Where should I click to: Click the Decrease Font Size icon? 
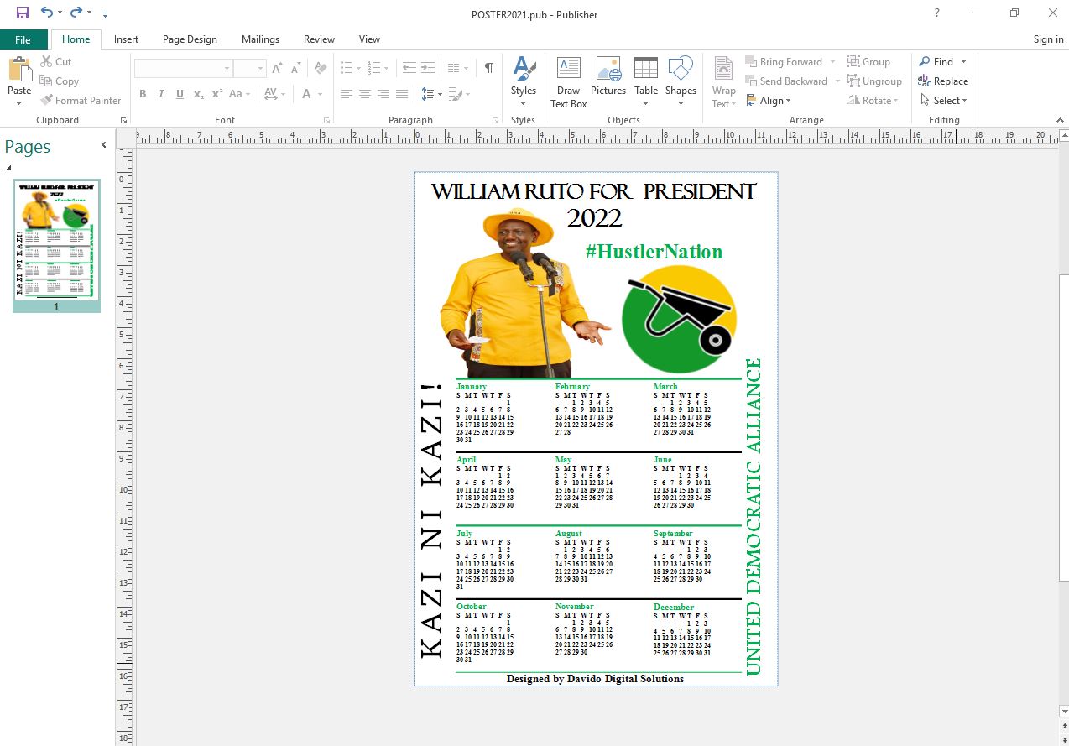point(296,68)
